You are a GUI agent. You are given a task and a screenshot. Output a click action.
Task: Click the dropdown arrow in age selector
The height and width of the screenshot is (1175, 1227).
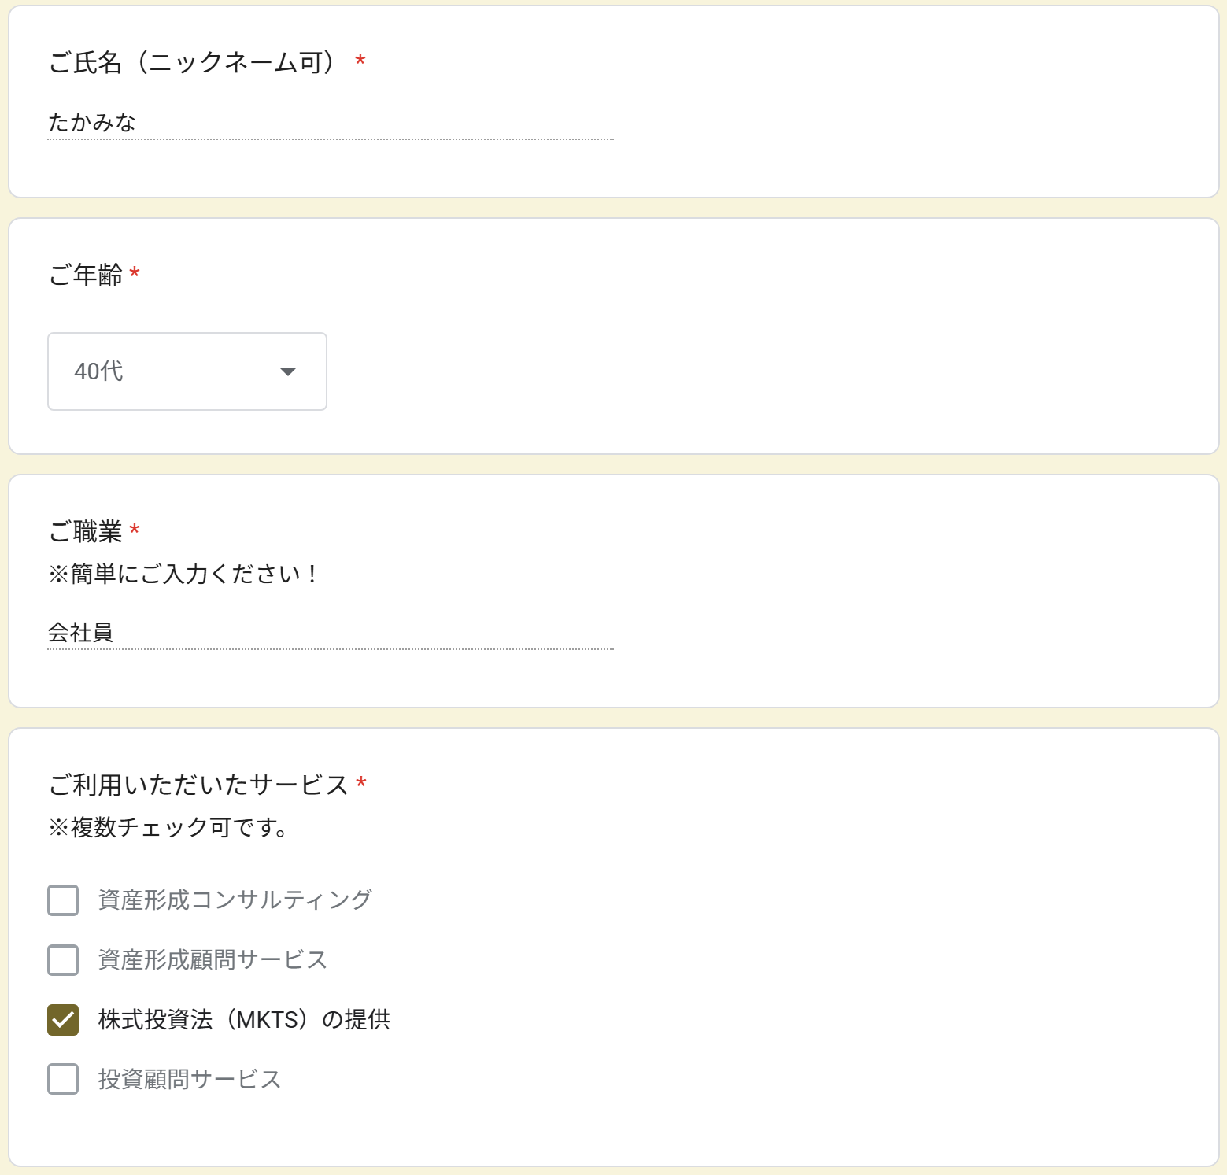click(x=288, y=371)
